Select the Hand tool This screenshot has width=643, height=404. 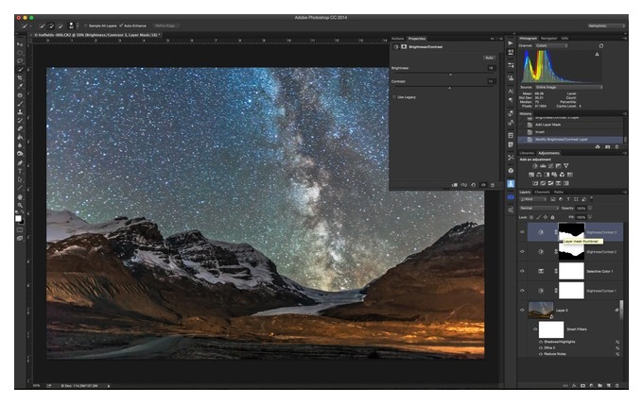pos(20,197)
